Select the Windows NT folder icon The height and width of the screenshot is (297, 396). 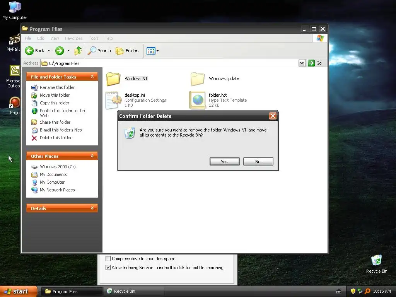(113, 79)
